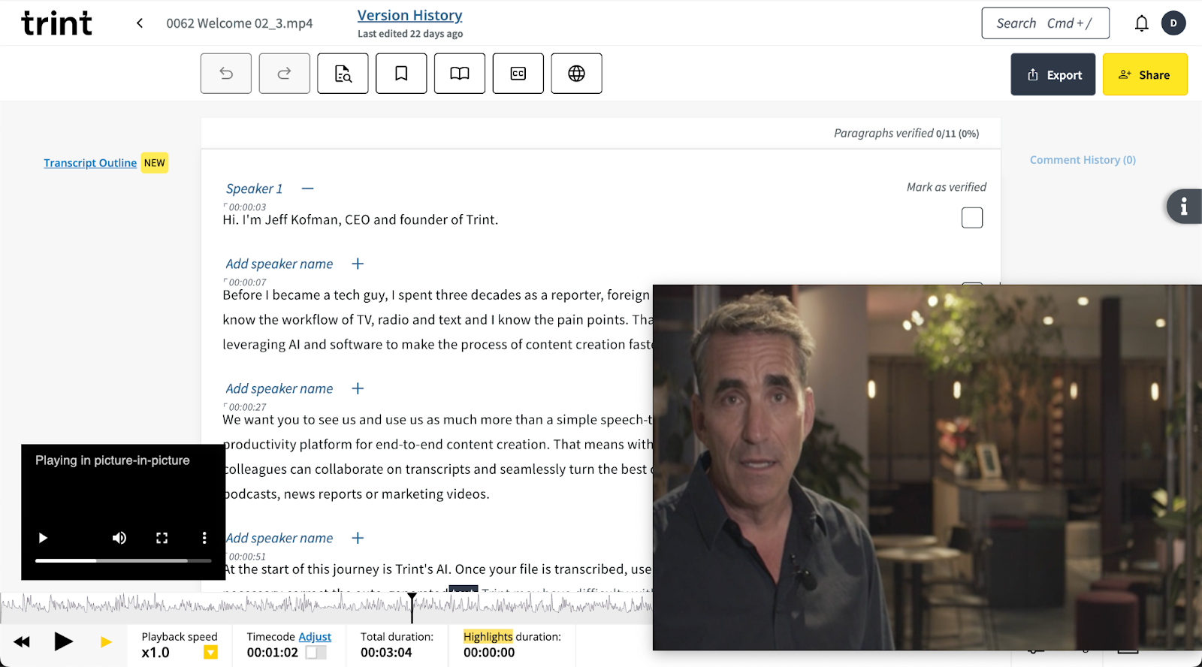This screenshot has width=1202, height=667.
Task: Mark first paragraph as verified
Action: tap(972, 218)
